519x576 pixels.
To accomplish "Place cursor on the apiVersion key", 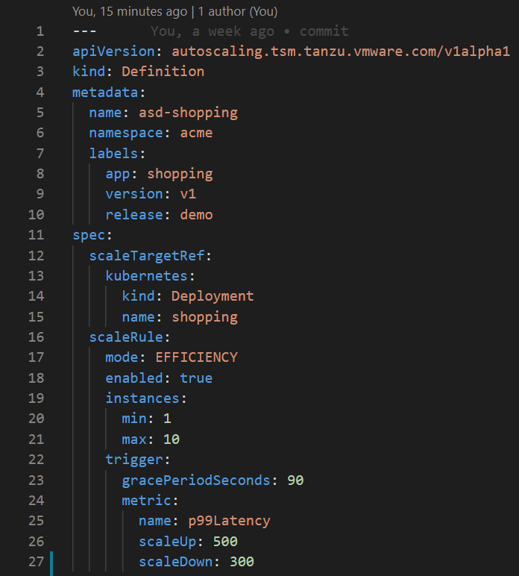I will (113, 51).
